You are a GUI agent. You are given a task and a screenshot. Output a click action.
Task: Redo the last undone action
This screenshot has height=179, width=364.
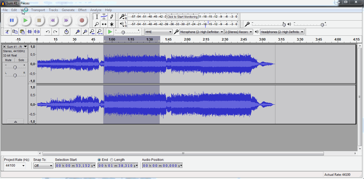pos(55,32)
